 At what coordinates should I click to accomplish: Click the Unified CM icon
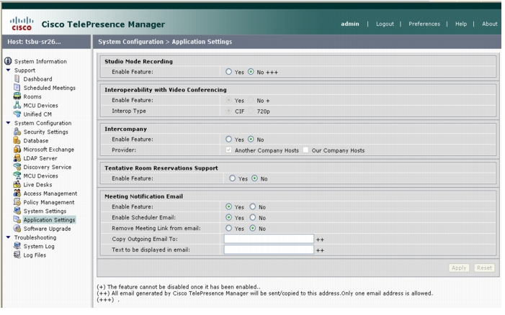tap(17, 114)
